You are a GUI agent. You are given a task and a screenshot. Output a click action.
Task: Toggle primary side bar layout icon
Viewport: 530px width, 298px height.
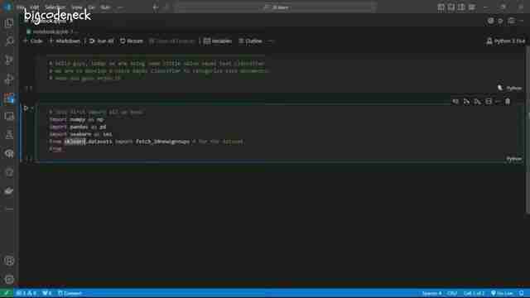tap(441, 7)
